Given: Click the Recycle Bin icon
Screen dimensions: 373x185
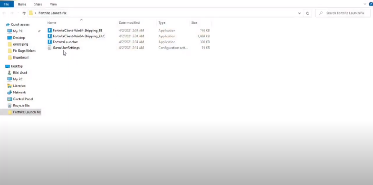Looking at the screenshot, I should pos(10,105).
